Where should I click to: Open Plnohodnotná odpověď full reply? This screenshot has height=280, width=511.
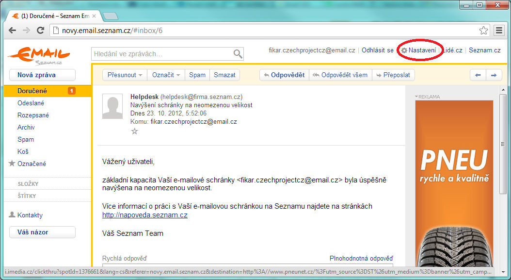361,259
